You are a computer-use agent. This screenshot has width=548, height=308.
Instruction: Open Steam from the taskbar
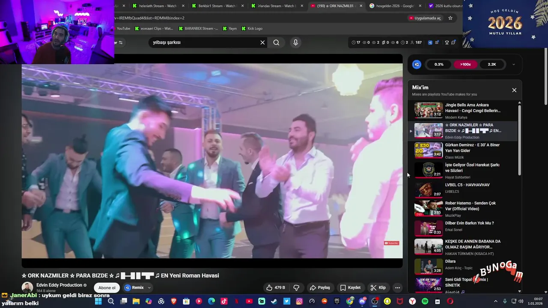[x=274, y=301]
